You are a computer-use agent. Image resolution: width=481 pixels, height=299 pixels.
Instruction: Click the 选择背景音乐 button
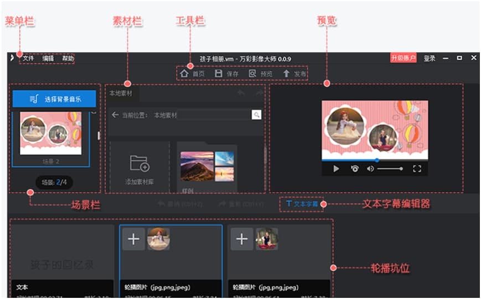pyautogui.click(x=54, y=99)
